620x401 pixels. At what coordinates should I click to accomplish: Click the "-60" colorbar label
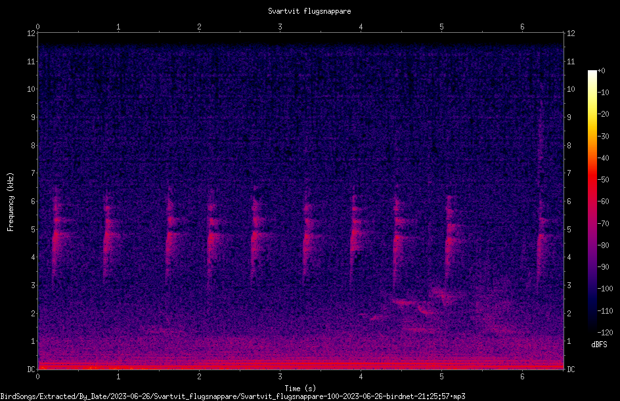pyautogui.click(x=603, y=201)
